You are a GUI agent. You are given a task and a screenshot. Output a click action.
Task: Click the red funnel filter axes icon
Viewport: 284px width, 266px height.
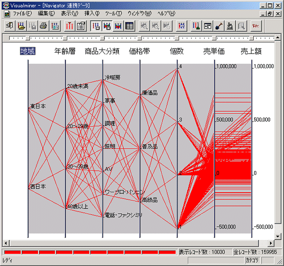click(x=69, y=26)
